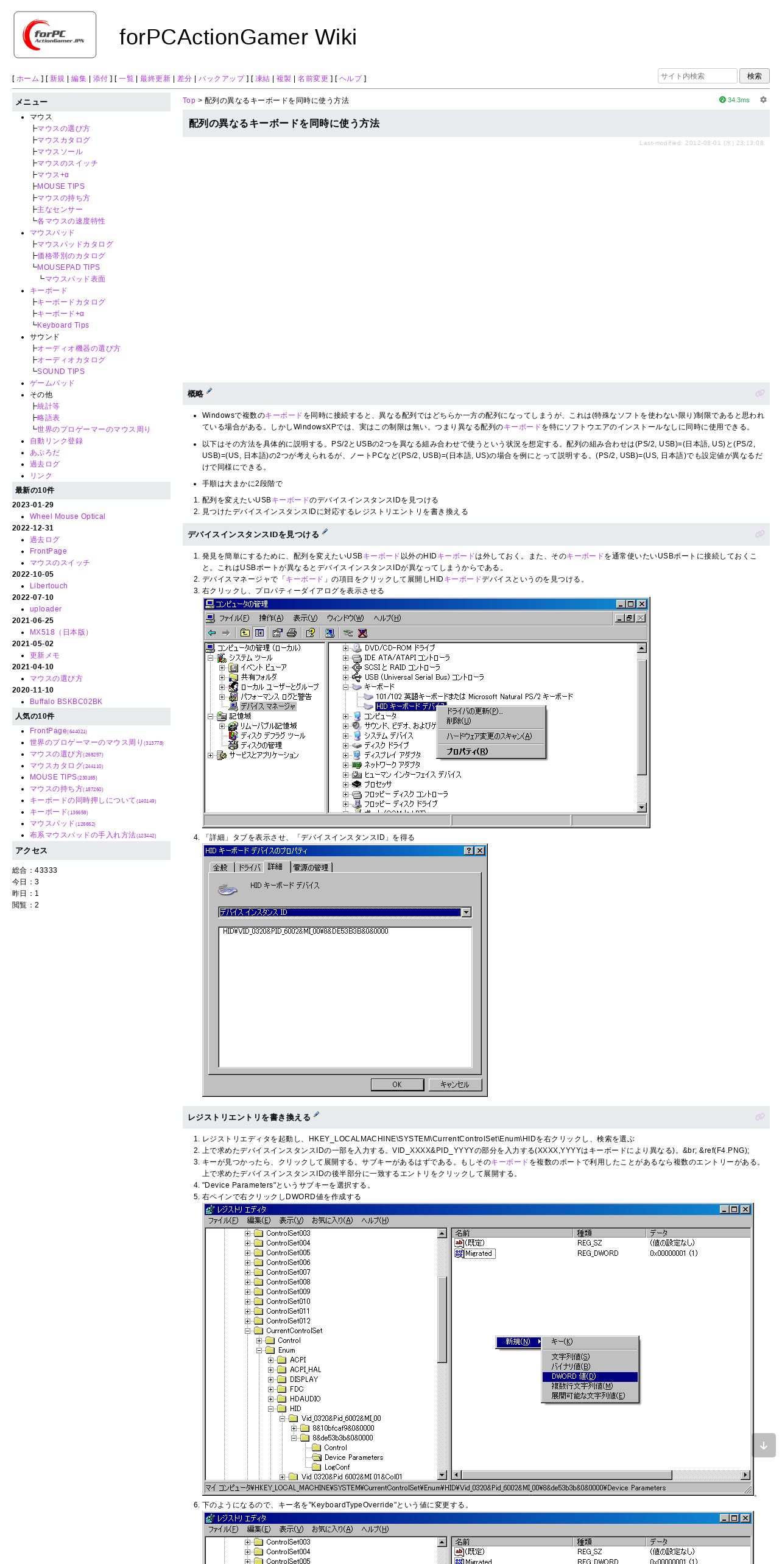The height and width of the screenshot is (1564, 782).
Task: Open 統計等 under その他
Action: pyautogui.click(x=48, y=406)
